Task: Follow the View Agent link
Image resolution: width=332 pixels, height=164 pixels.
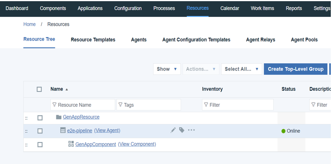Action: [x=107, y=130]
